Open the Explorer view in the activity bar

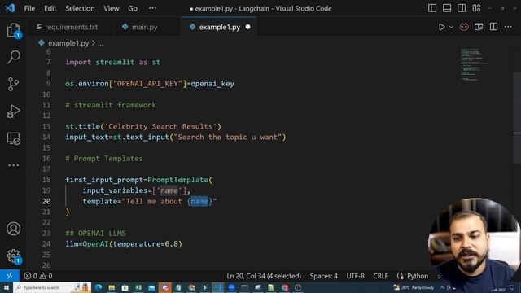click(13, 31)
